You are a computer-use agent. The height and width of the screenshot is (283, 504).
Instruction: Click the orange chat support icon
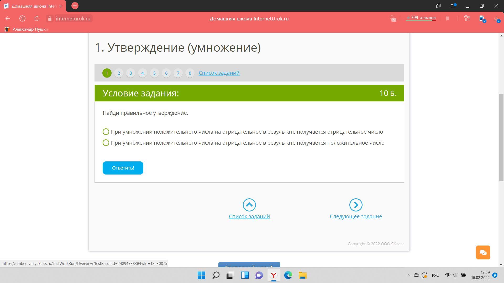tap(483, 252)
